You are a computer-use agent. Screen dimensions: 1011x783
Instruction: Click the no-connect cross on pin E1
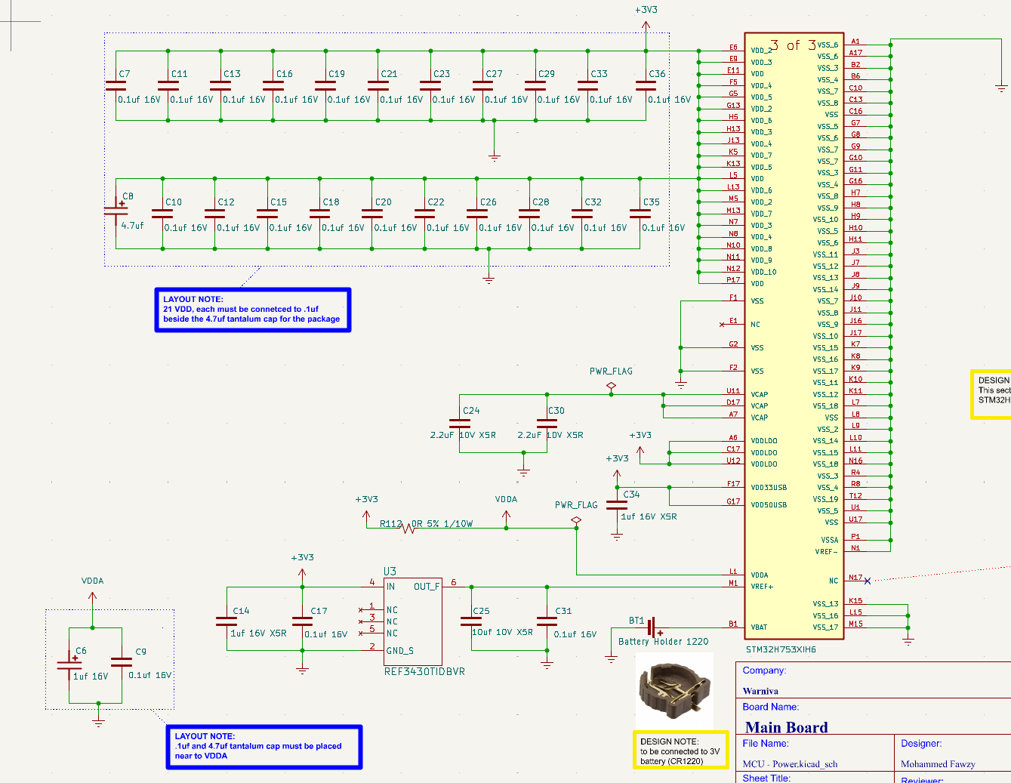pyautogui.click(x=722, y=323)
